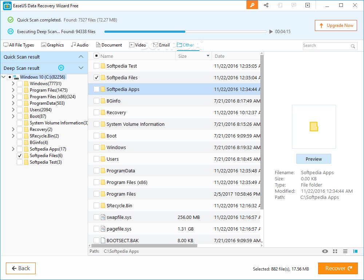The height and width of the screenshot is (280, 364).
Task: Expand the Boot(87) tree node
Action: click(x=13, y=116)
